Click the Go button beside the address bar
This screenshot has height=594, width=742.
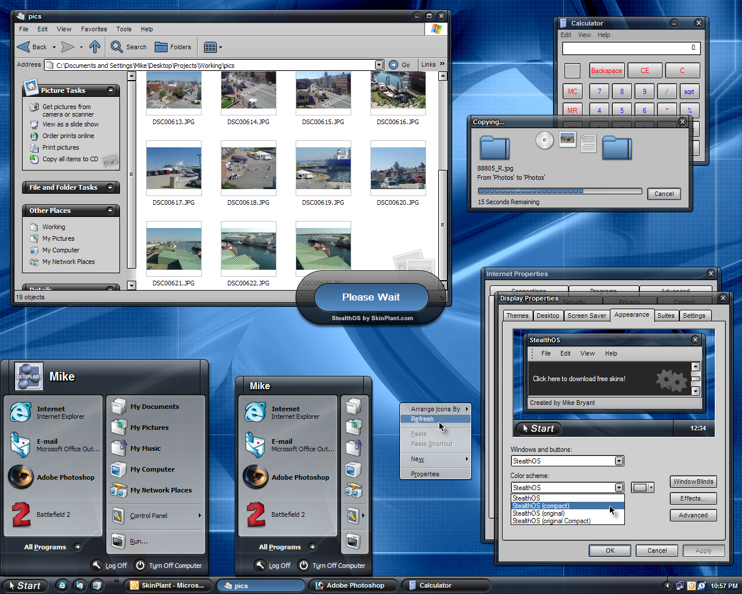point(400,65)
